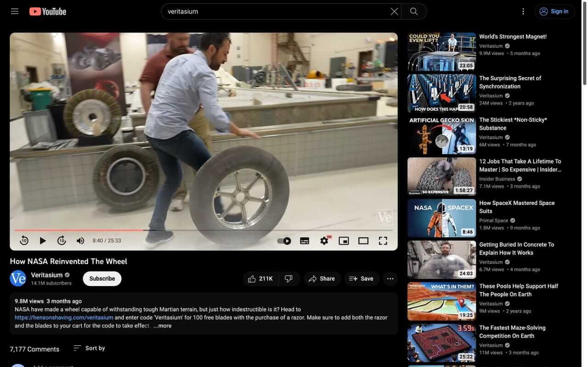The height and width of the screenshot is (367, 588).
Task: Subscribe to Veritasium
Action: point(102,278)
